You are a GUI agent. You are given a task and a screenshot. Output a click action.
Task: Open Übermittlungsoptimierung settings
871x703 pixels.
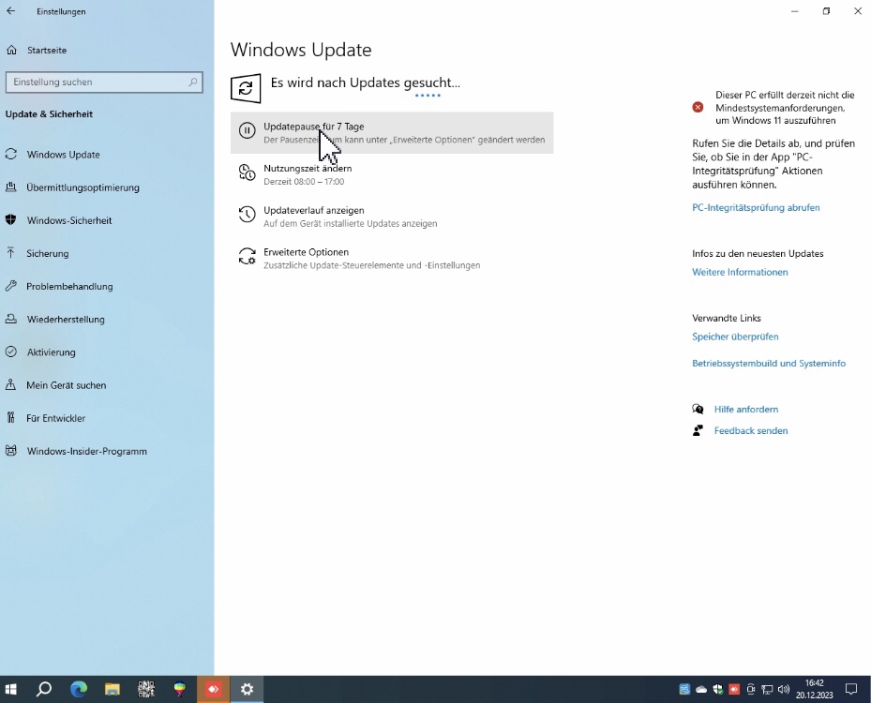tap(83, 187)
